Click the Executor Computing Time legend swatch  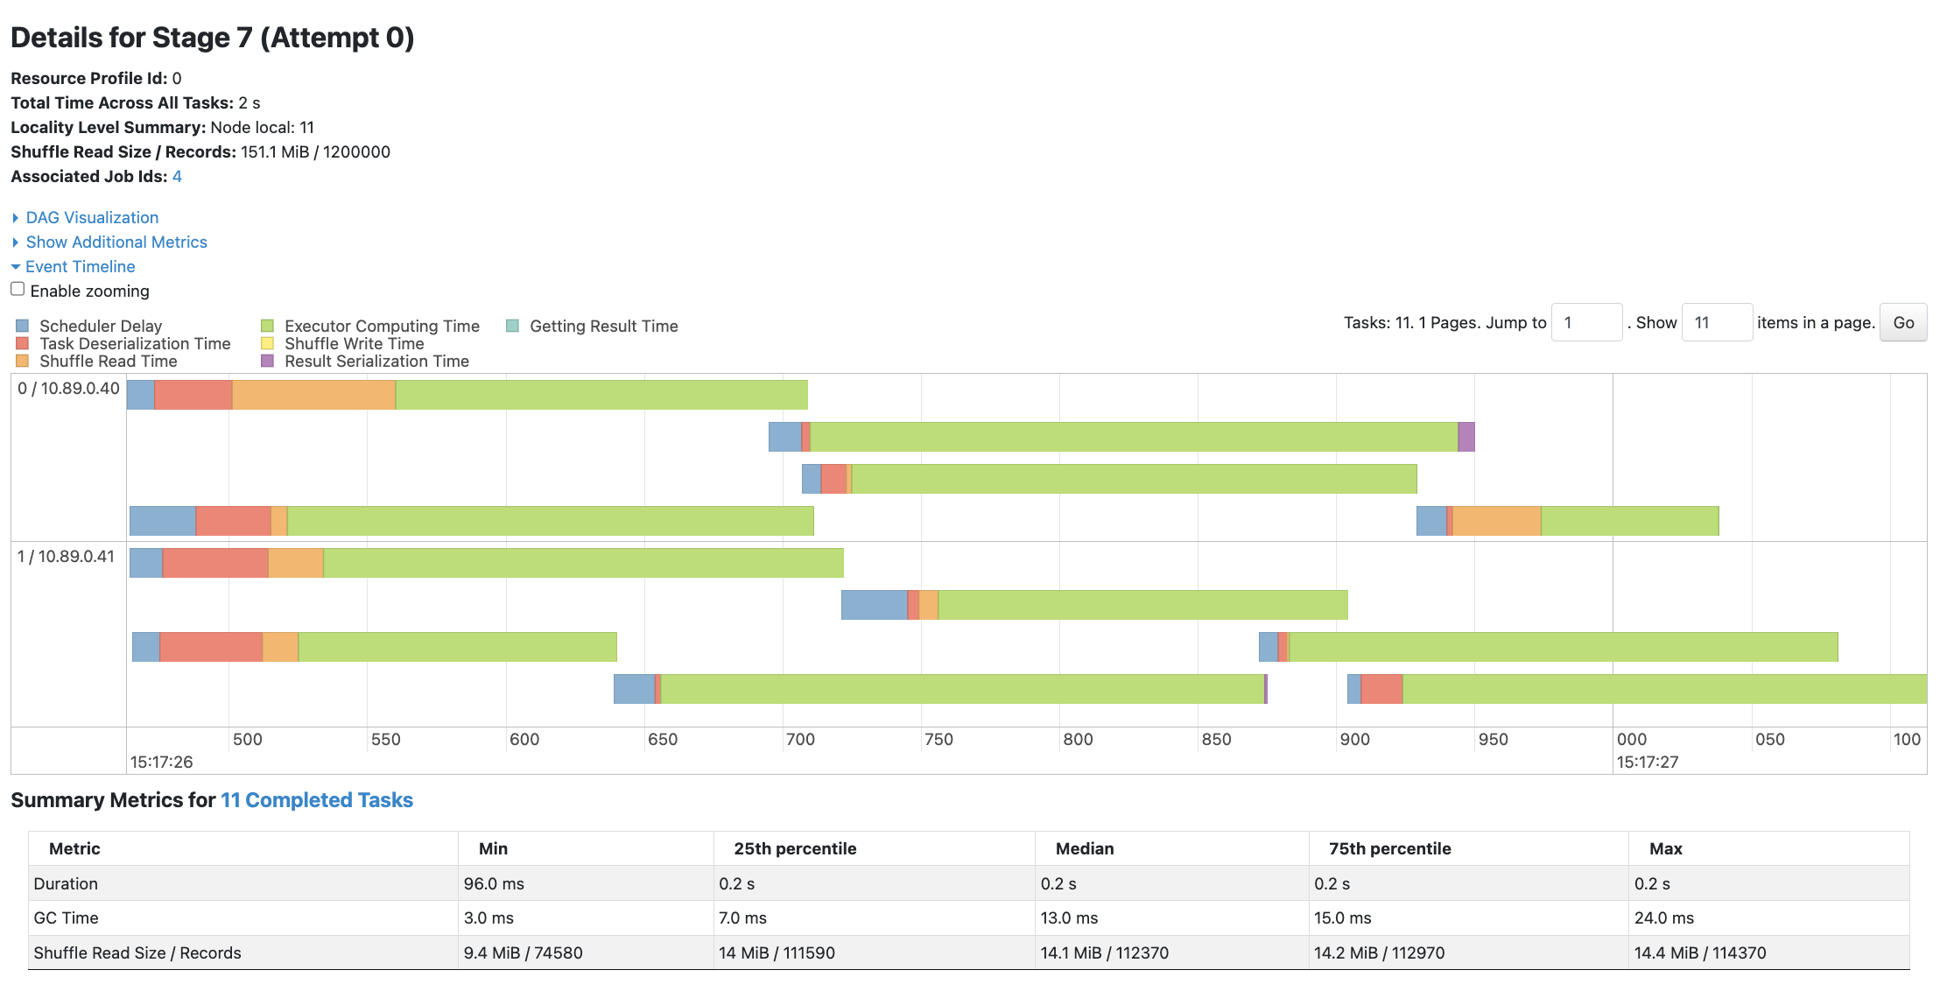tap(268, 326)
